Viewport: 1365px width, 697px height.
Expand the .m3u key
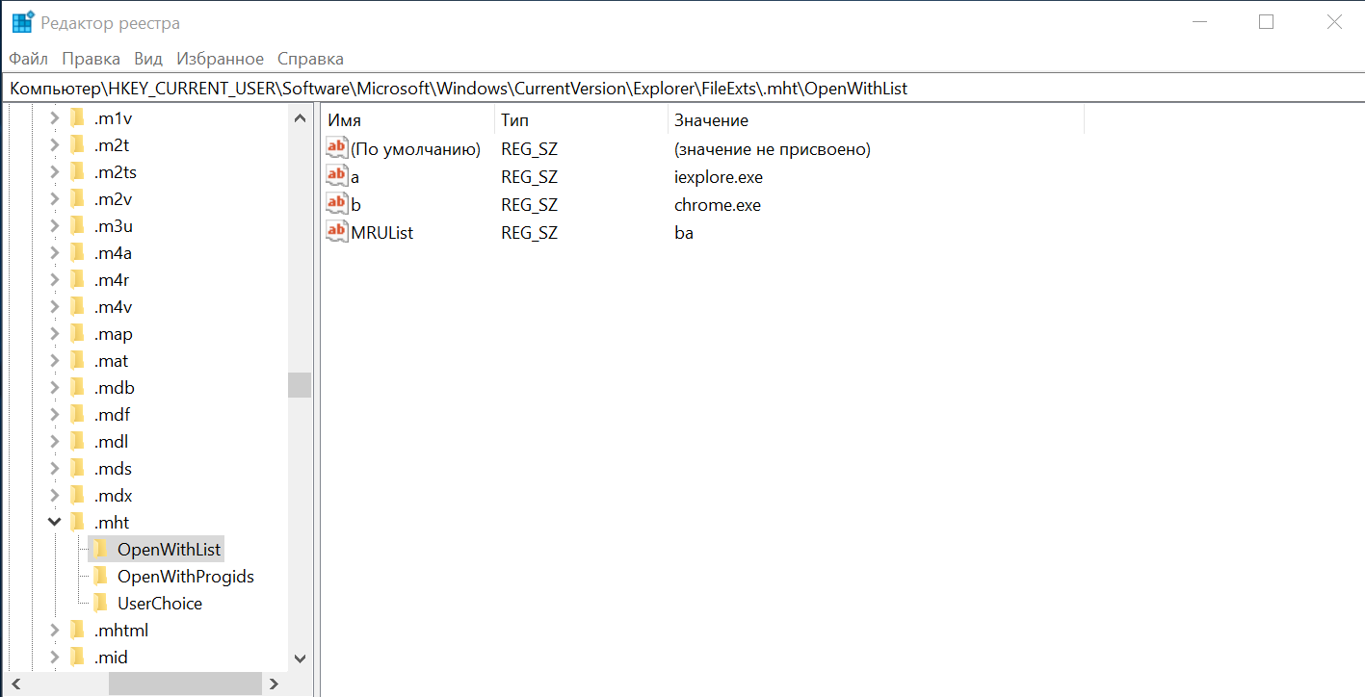[54, 226]
